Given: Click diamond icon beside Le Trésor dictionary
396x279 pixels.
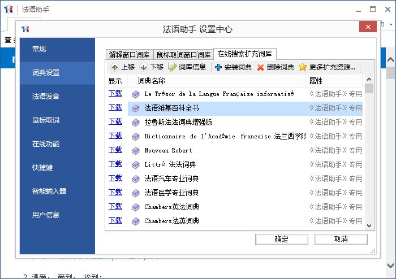Looking at the screenshot, I should 136,94.
